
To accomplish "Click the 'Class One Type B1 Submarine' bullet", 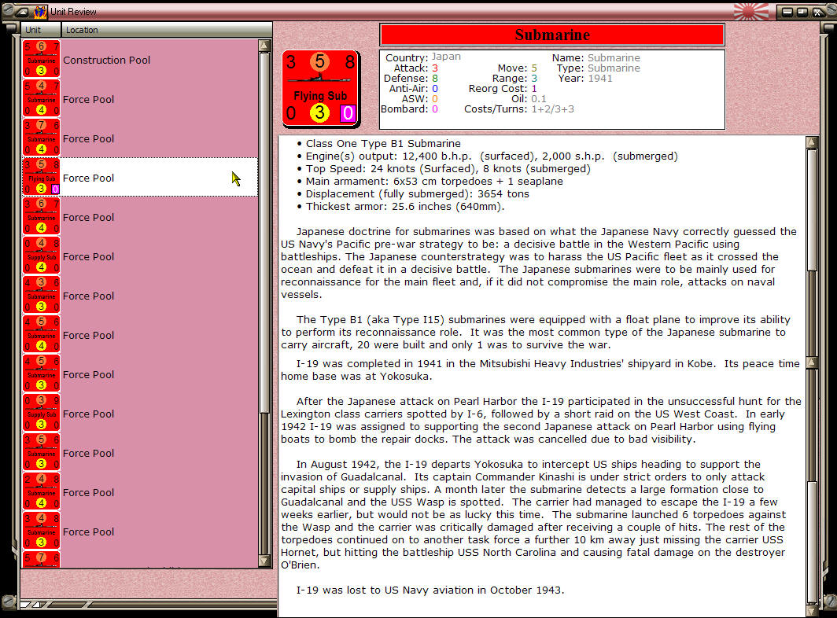I will (x=383, y=144).
